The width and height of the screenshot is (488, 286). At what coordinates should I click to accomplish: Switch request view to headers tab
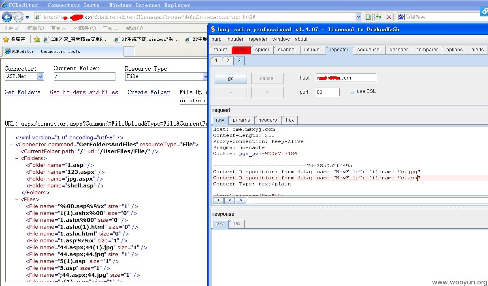coord(268,120)
